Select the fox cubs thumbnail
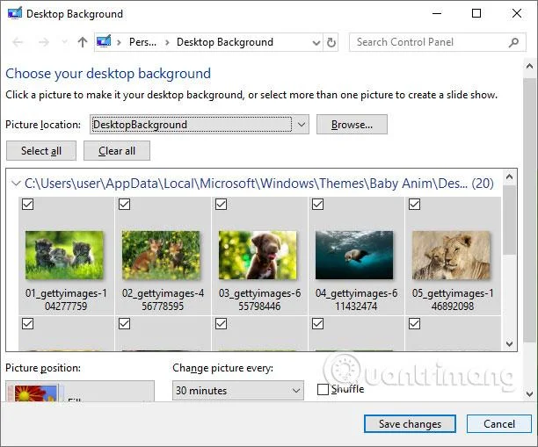Image resolution: width=538 pixels, height=447 pixels. 161,255
